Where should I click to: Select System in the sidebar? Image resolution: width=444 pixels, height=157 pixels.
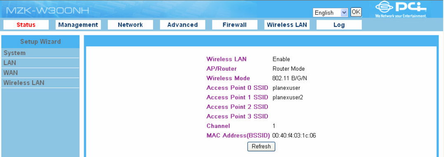40,53
